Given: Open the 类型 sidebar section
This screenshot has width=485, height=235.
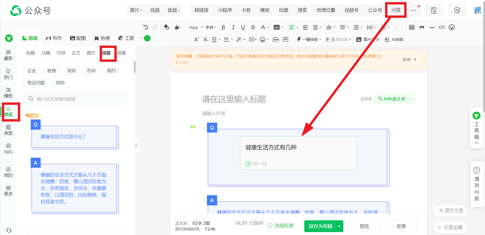Looking at the screenshot, I should (x=8, y=130).
